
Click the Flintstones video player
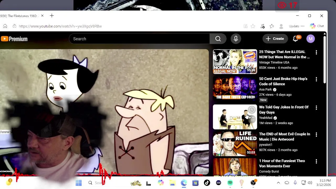tap(104, 112)
